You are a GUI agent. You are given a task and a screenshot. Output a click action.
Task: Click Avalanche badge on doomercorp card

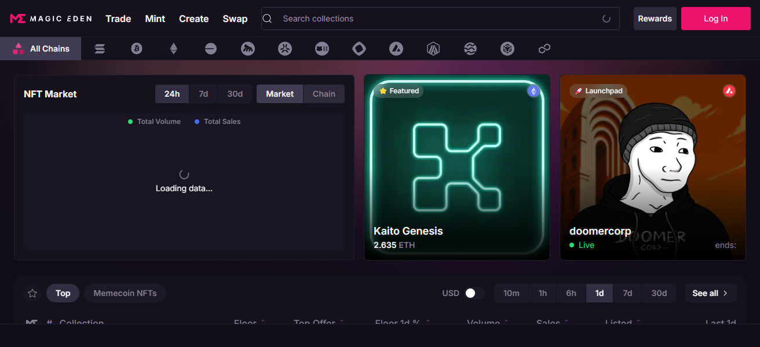tap(729, 91)
